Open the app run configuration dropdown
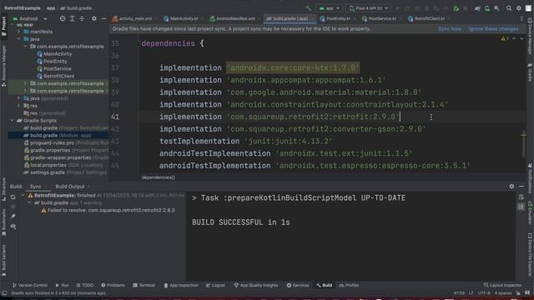This screenshot has width=534, height=300. tap(330, 8)
